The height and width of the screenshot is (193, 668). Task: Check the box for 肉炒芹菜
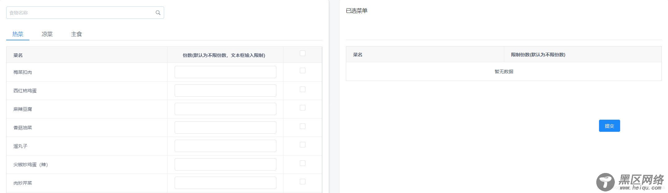(x=303, y=182)
